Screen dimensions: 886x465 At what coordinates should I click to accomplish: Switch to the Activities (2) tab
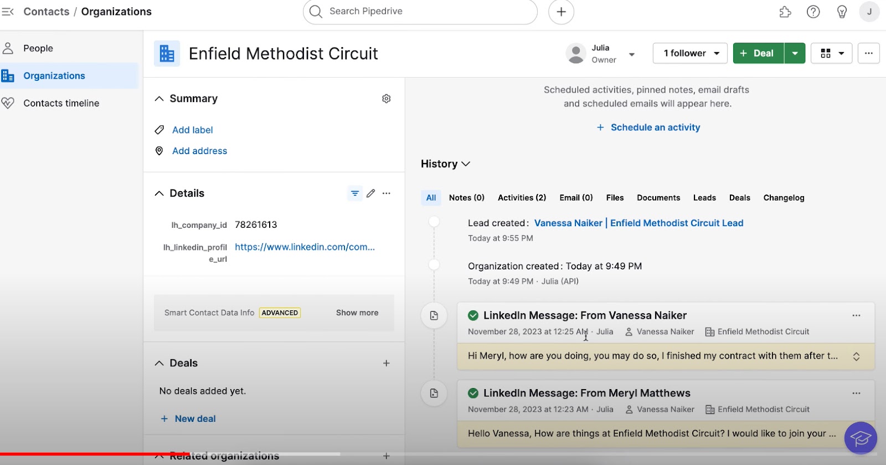(x=522, y=198)
